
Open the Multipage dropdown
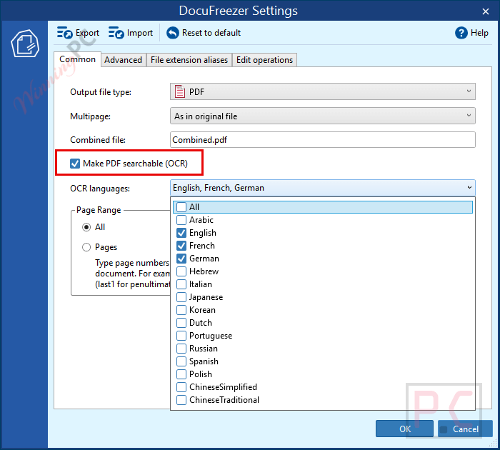(323, 116)
